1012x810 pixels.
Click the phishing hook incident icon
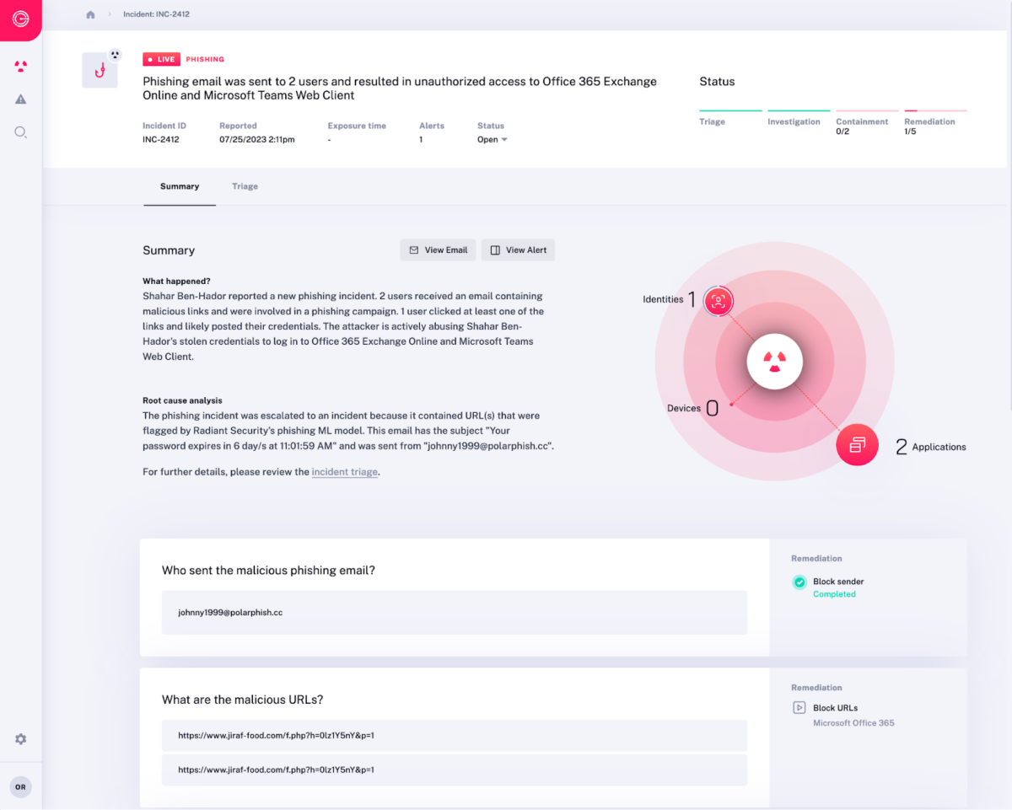click(x=100, y=71)
